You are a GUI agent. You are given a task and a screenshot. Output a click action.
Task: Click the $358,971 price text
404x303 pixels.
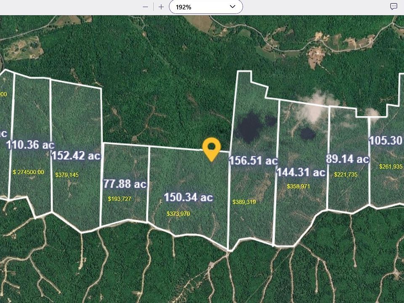(298, 186)
